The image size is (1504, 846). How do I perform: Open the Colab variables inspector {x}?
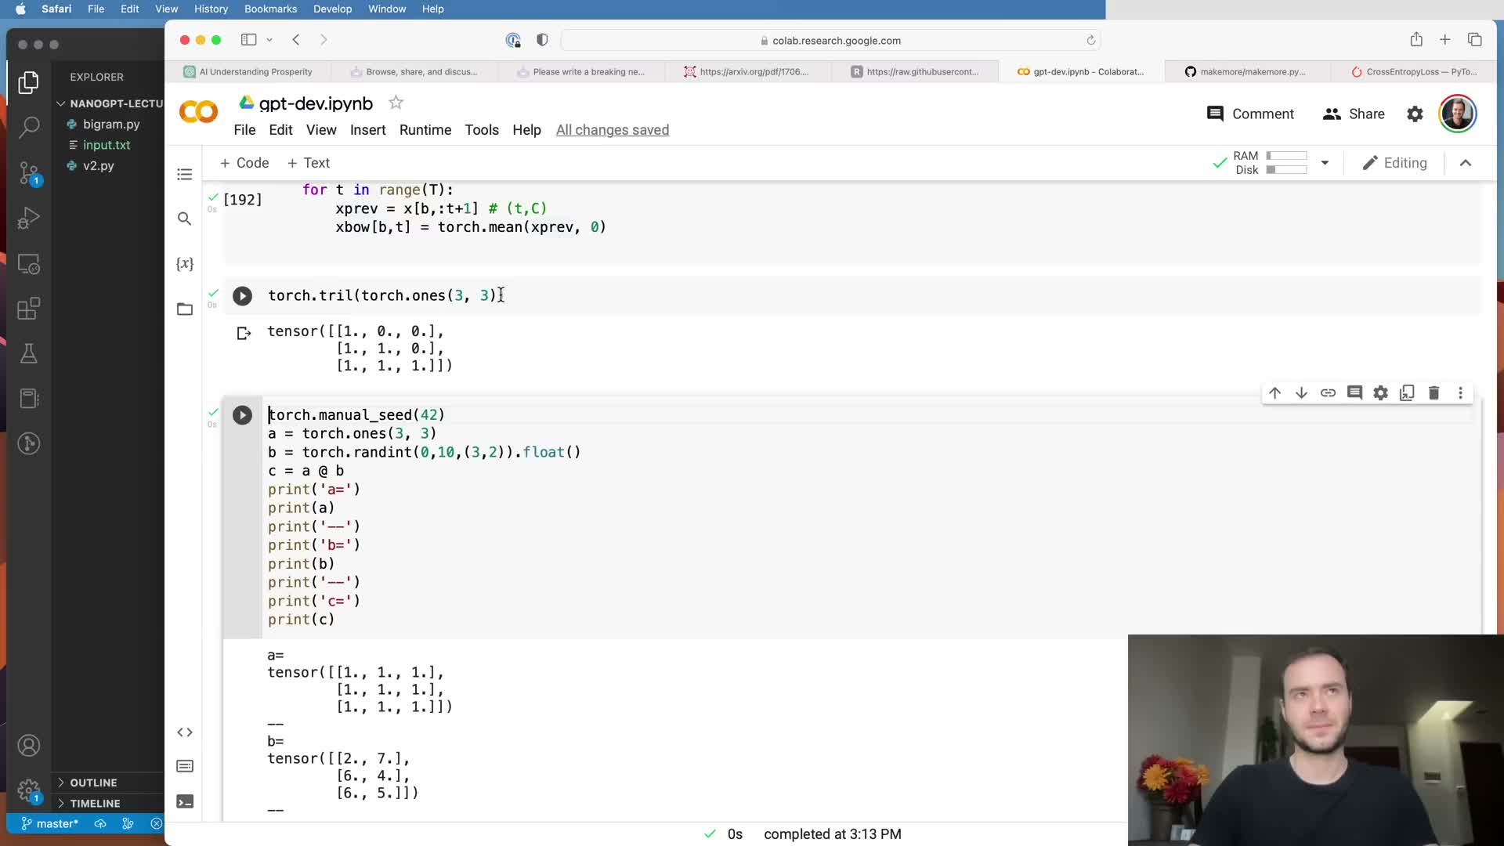tap(185, 264)
